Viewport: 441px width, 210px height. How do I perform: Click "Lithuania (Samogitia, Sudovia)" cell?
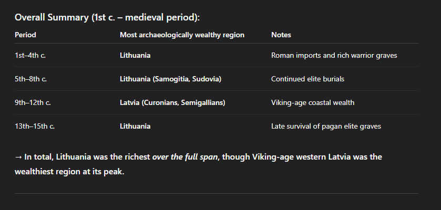(170, 79)
